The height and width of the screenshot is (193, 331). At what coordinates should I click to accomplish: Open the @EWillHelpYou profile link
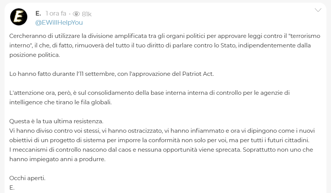pyautogui.click(x=59, y=22)
